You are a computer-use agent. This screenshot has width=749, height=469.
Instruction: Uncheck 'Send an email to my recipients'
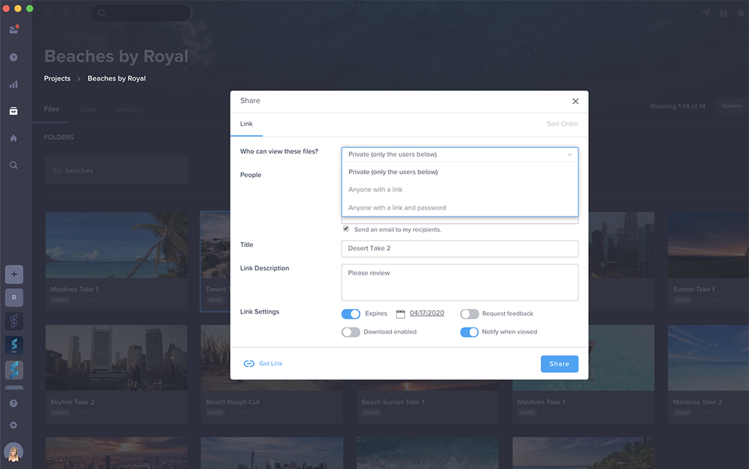346,229
